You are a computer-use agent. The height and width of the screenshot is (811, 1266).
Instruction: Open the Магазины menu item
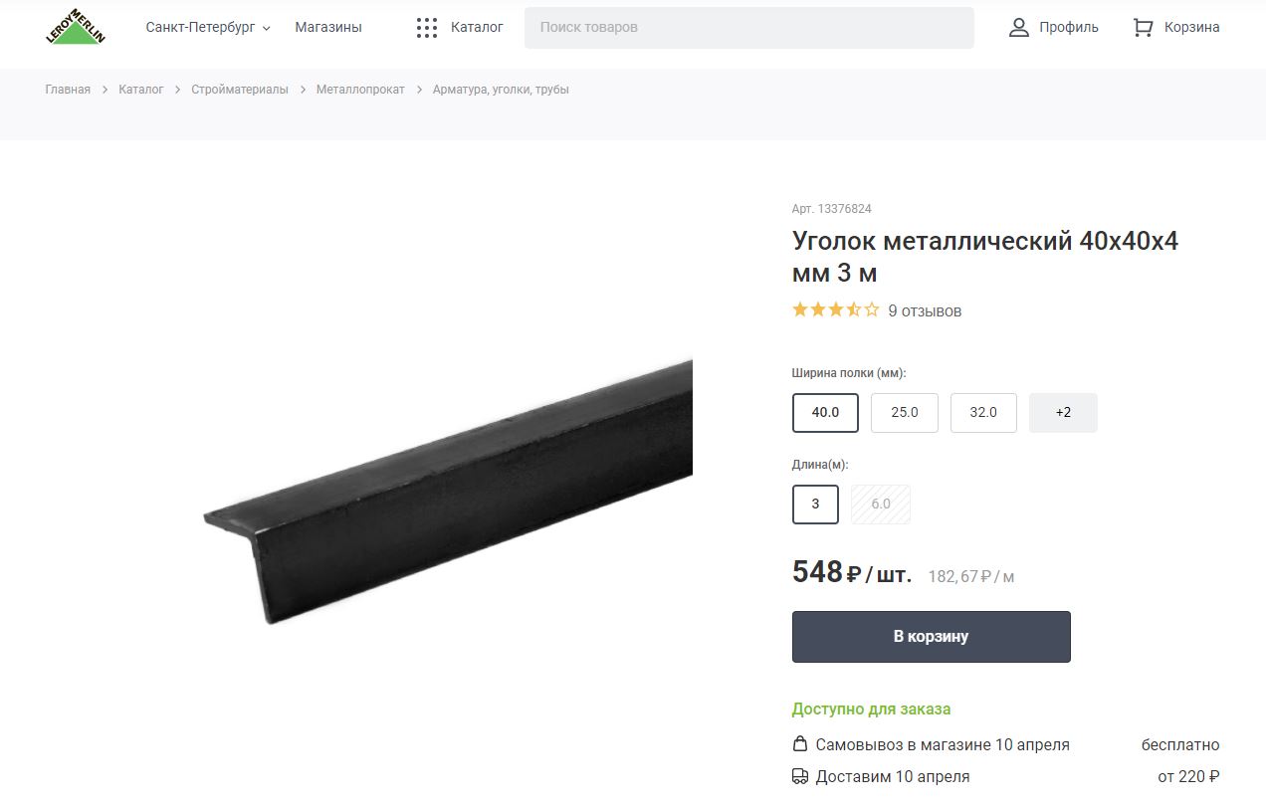click(x=328, y=28)
